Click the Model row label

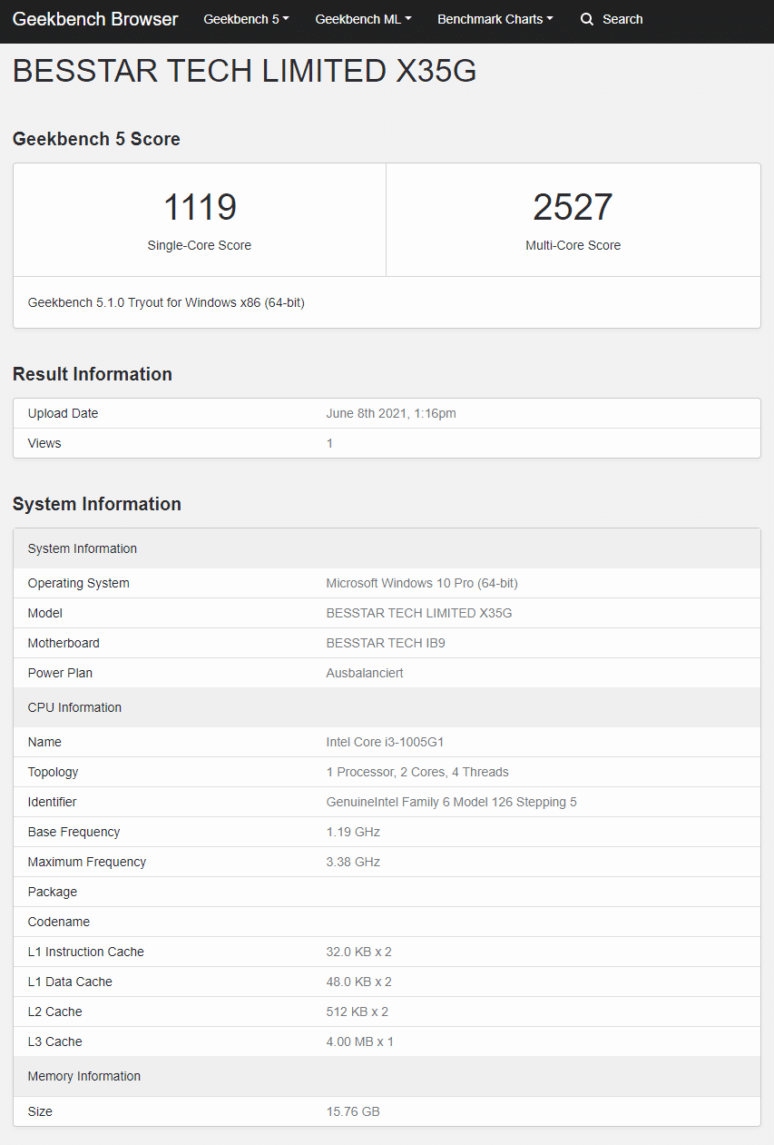click(x=45, y=613)
